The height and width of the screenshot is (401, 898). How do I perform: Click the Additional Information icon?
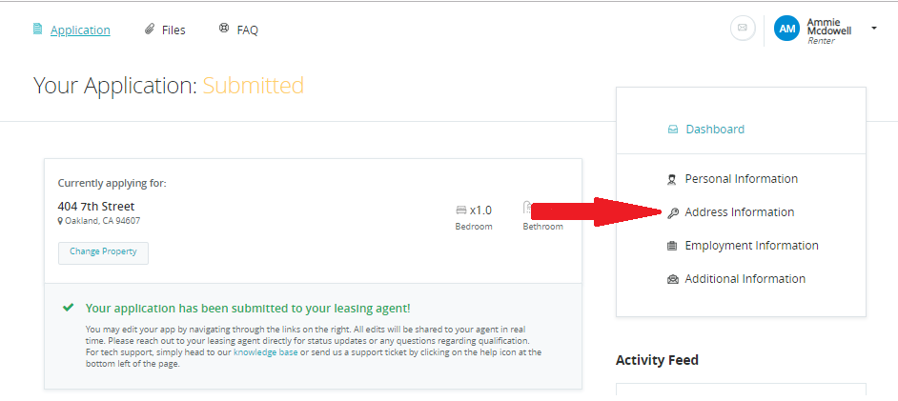click(x=672, y=279)
